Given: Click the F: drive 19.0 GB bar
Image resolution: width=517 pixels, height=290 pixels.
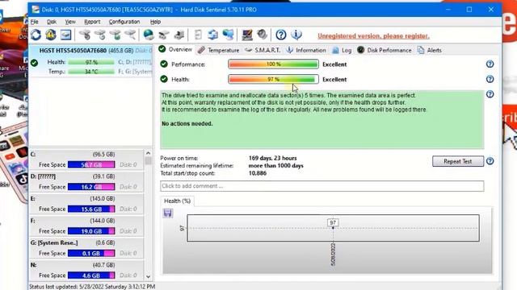Looking at the screenshot, I should [91, 231].
